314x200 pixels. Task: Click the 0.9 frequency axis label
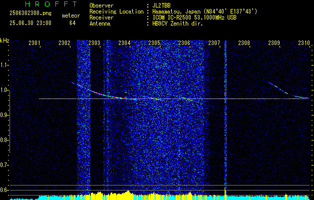(4, 115)
